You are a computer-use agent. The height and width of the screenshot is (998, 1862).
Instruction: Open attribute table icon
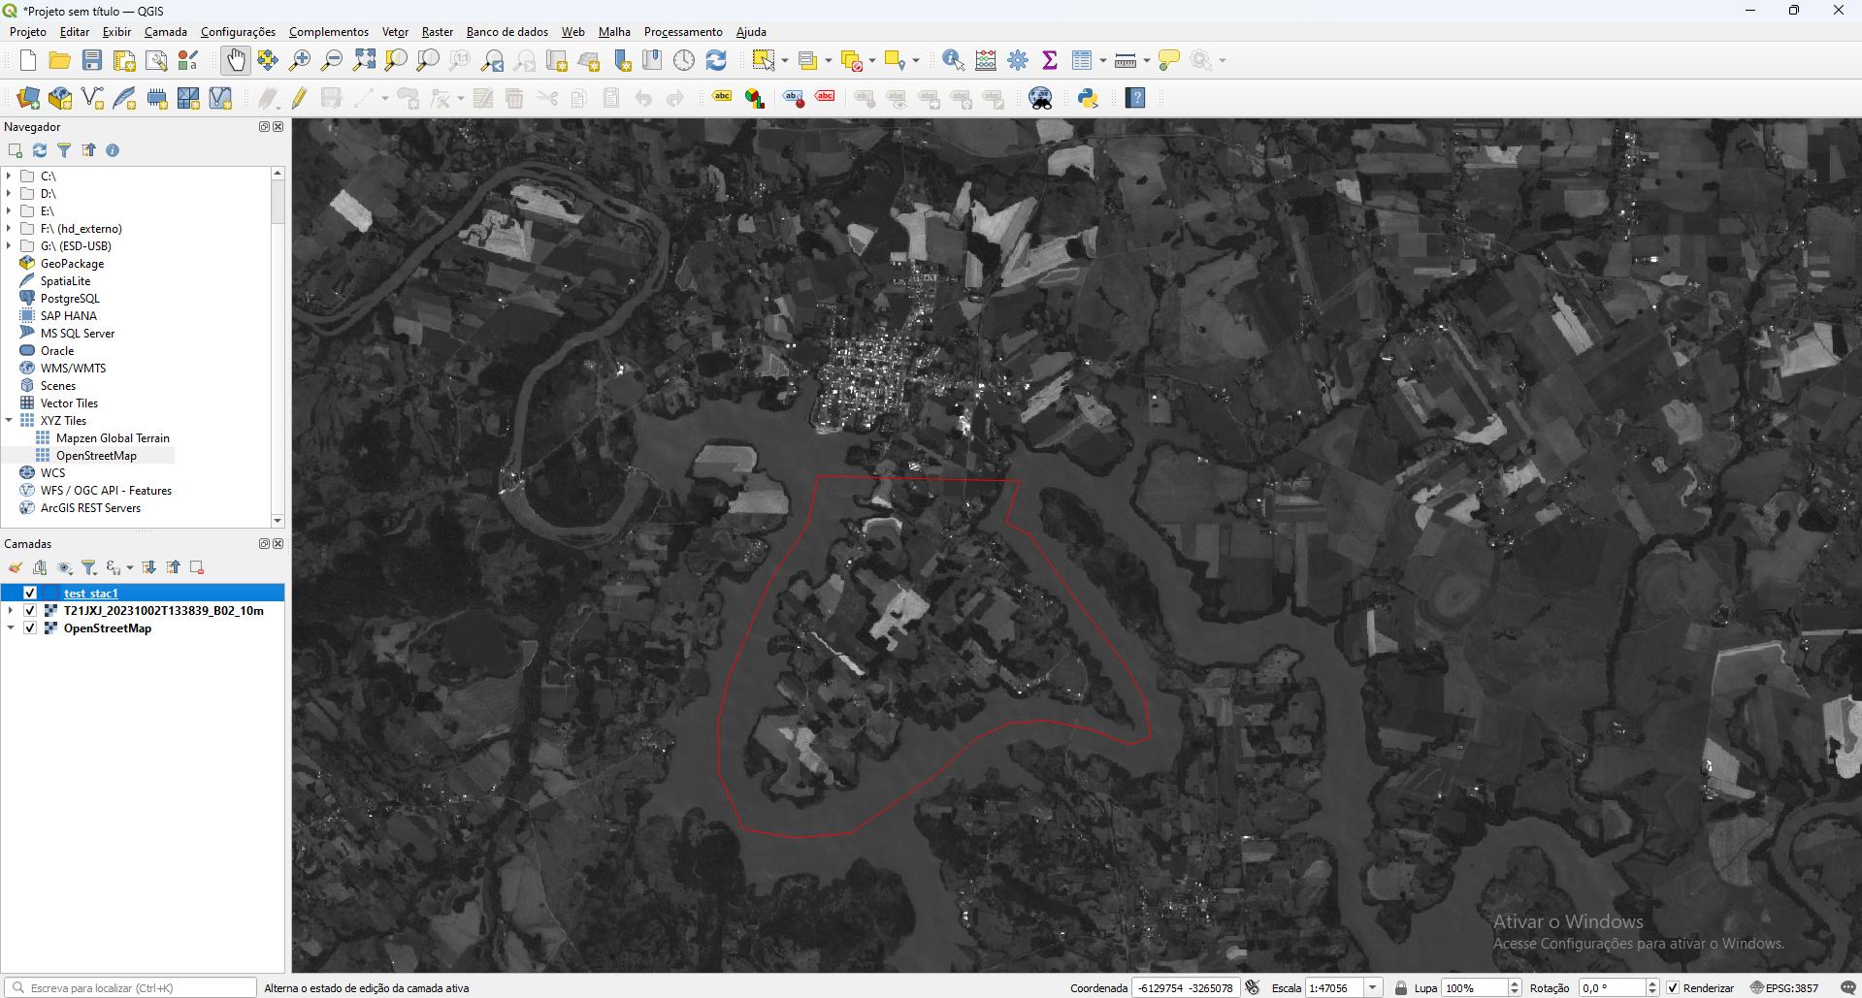[1082, 60]
